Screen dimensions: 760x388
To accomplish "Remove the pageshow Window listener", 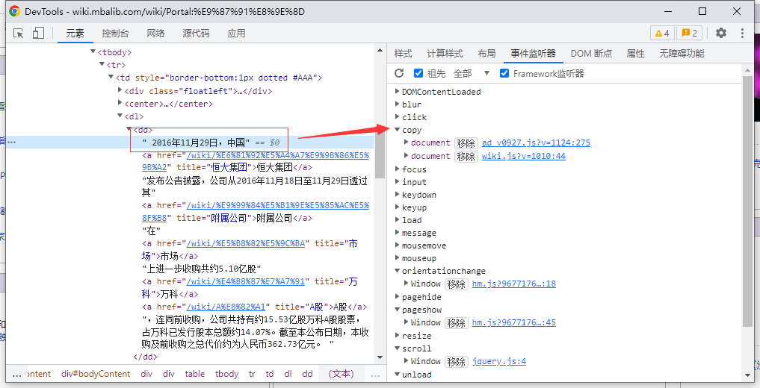I will click(x=456, y=322).
